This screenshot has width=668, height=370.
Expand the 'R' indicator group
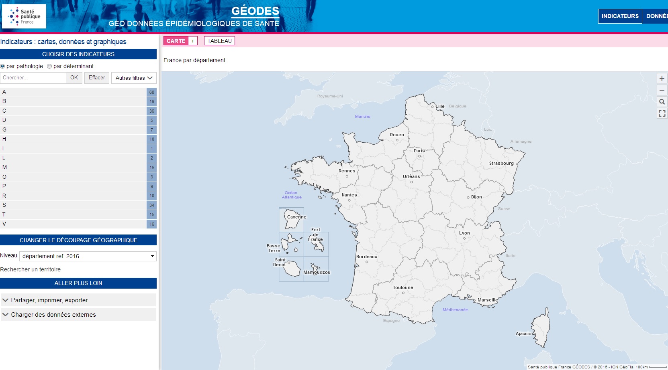click(78, 196)
